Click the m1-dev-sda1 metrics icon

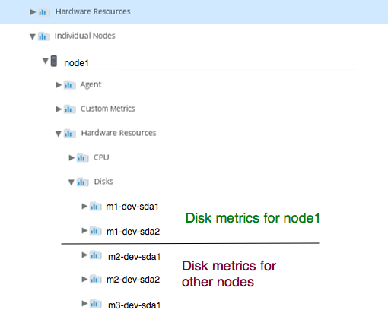pyautogui.click(x=96, y=207)
